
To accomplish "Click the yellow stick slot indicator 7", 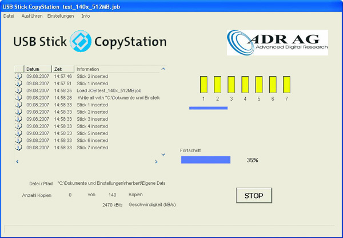I will point(286,85).
